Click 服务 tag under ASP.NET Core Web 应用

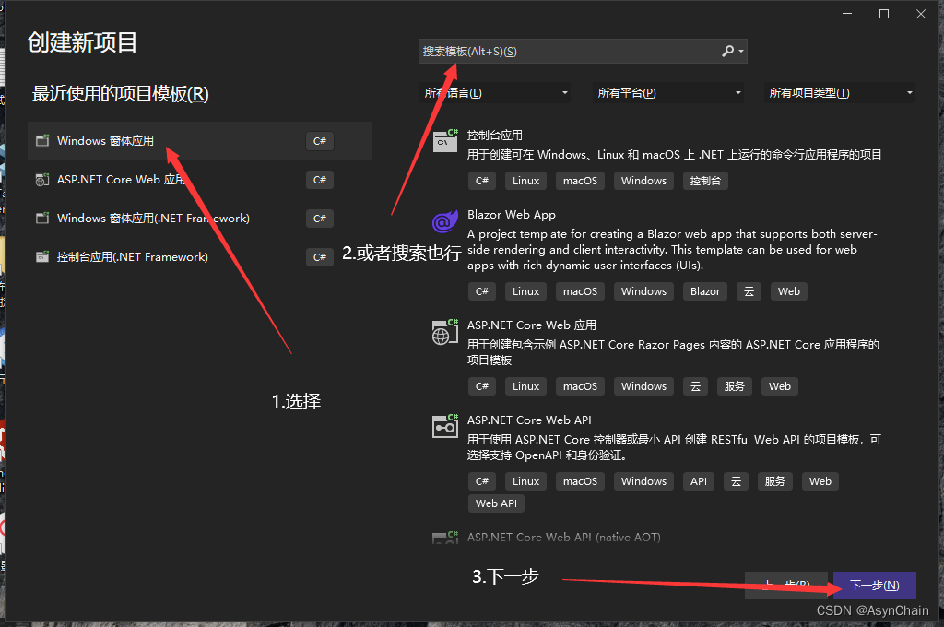735,386
